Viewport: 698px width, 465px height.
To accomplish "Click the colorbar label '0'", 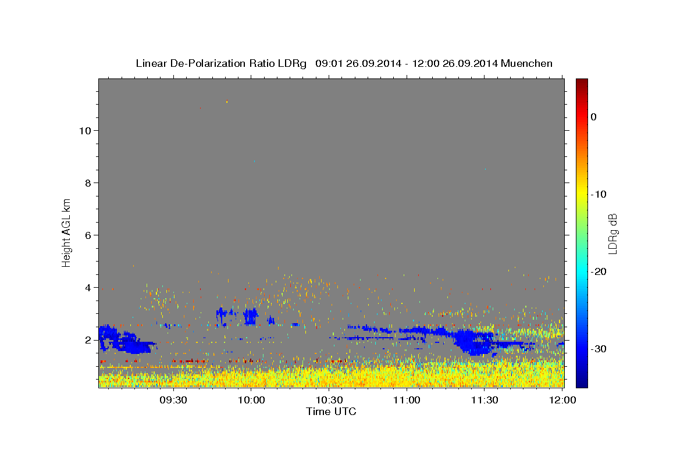I will pos(594,117).
